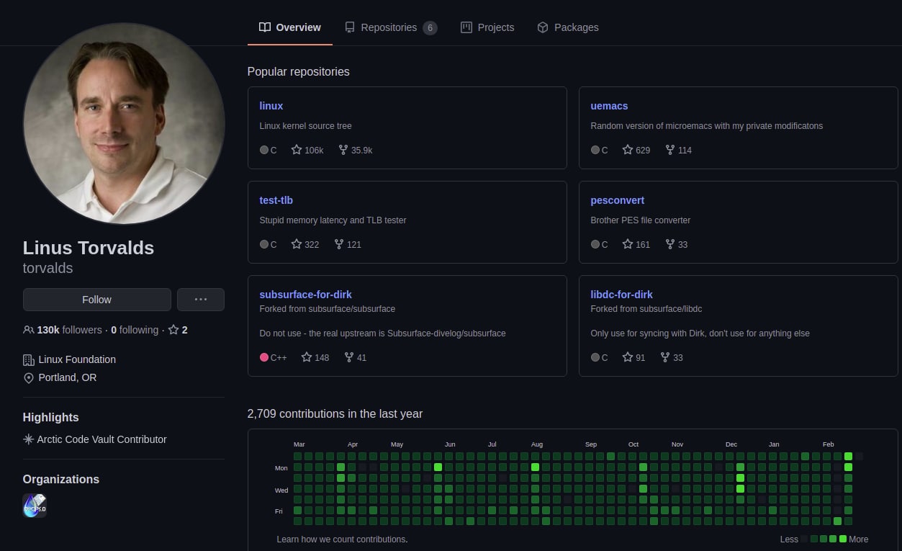The width and height of the screenshot is (902, 551).
Task: Open the uemacs repository
Action: [609, 106]
